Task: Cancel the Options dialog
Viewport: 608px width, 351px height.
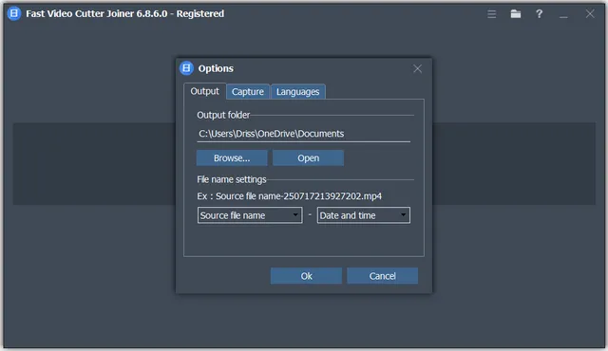Action: tap(382, 276)
